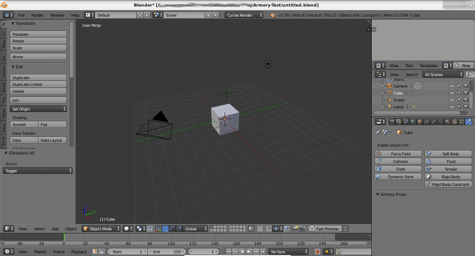Open the Cycles Render engine dropdown
475x256 pixels.
[x=244, y=15]
